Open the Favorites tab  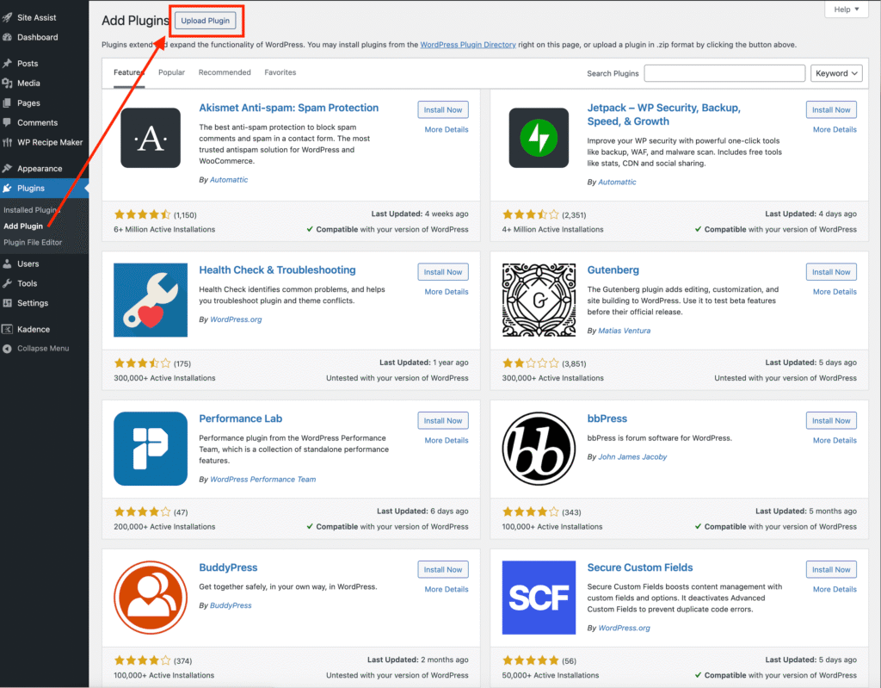(280, 73)
